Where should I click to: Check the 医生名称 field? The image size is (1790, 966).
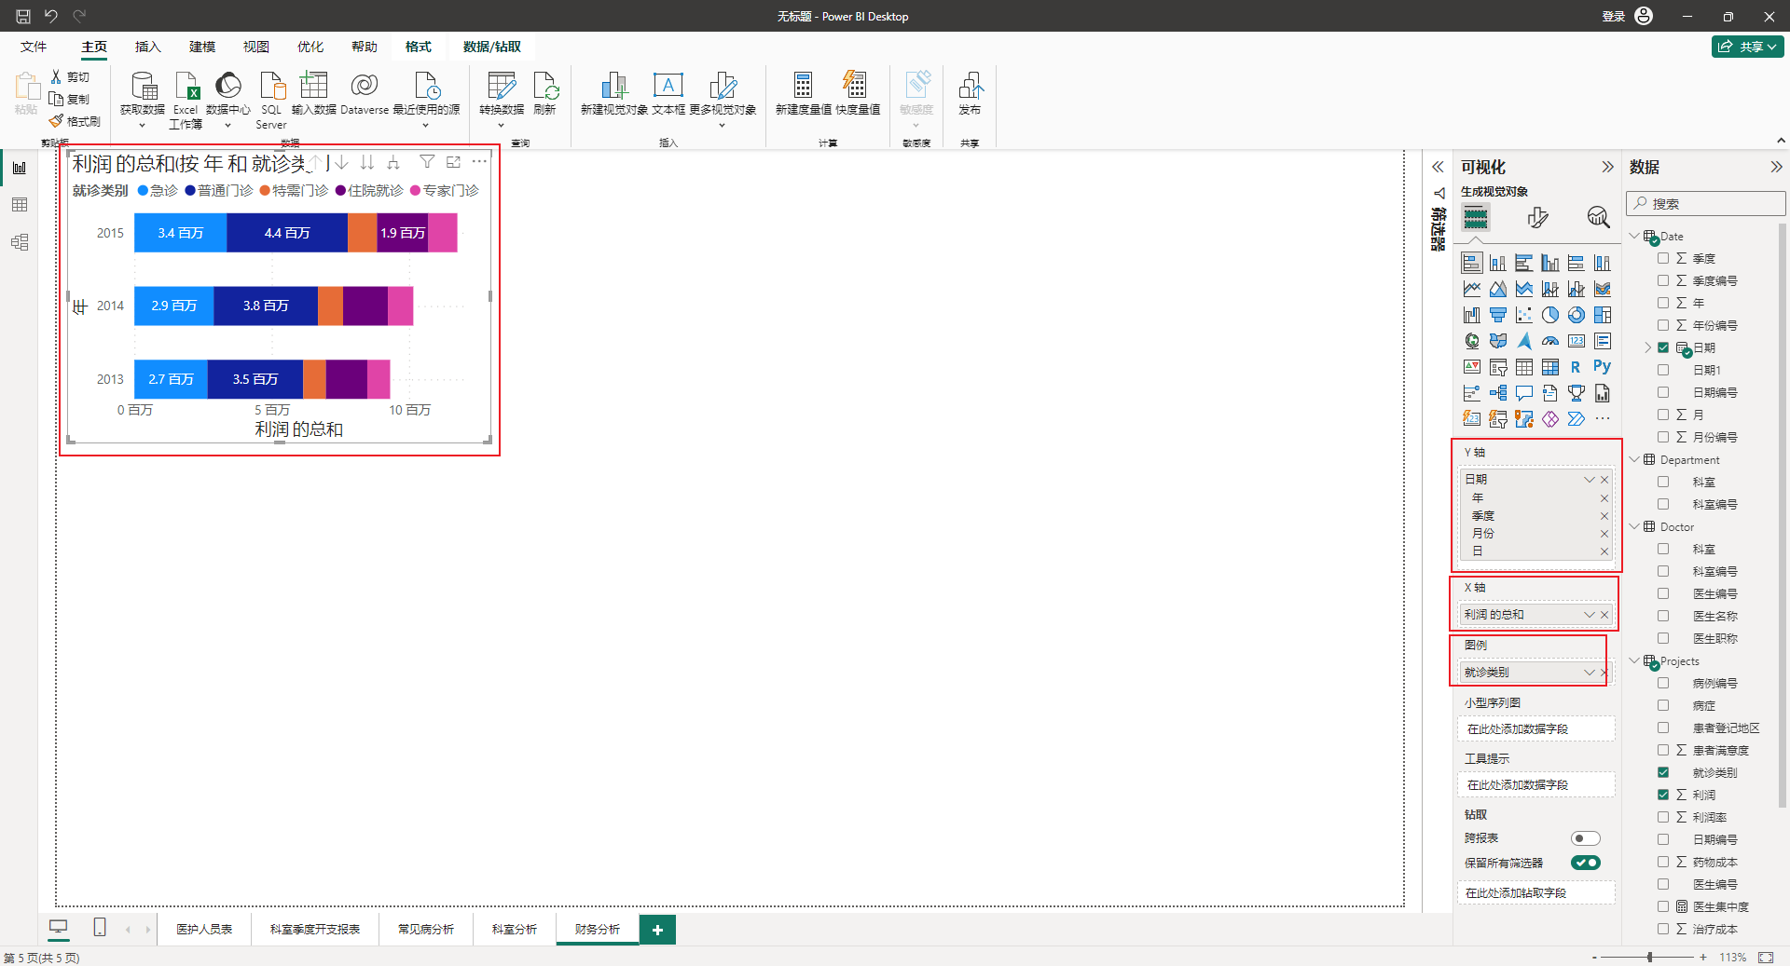click(x=1663, y=616)
